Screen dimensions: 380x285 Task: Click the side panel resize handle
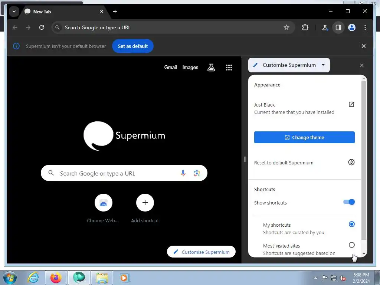tap(245, 160)
